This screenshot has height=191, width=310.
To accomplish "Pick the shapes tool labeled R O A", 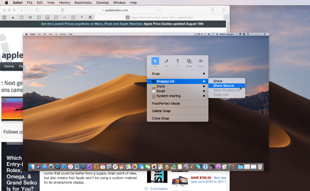I will click(189, 61).
